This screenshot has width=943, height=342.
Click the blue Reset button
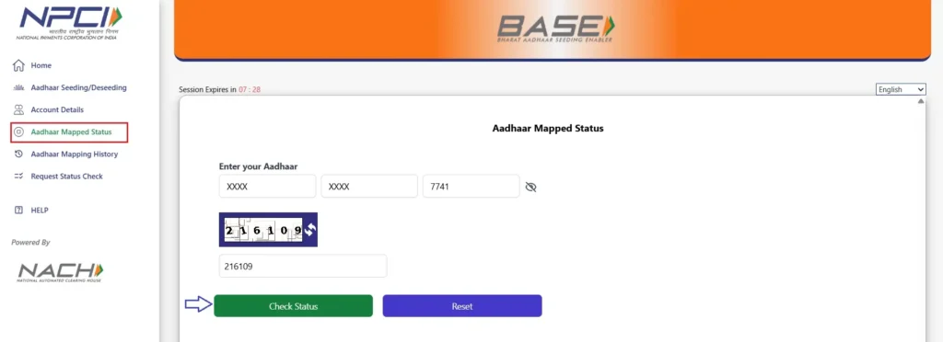tap(462, 306)
